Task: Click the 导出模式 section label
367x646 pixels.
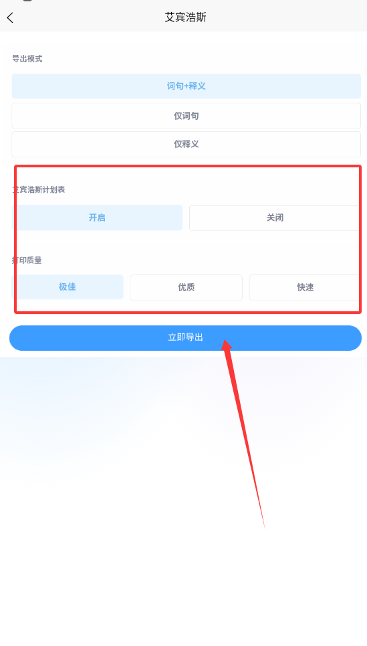Action: 27,59
